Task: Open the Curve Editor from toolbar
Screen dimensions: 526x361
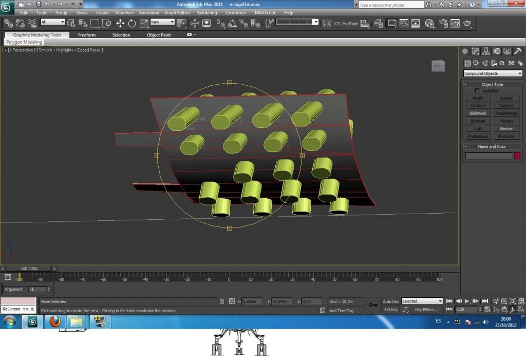Action: tap(404, 23)
